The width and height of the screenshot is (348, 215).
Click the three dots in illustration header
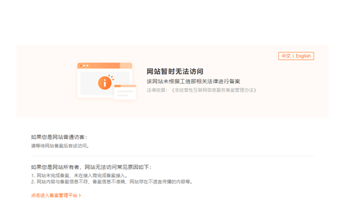(84, 66)
